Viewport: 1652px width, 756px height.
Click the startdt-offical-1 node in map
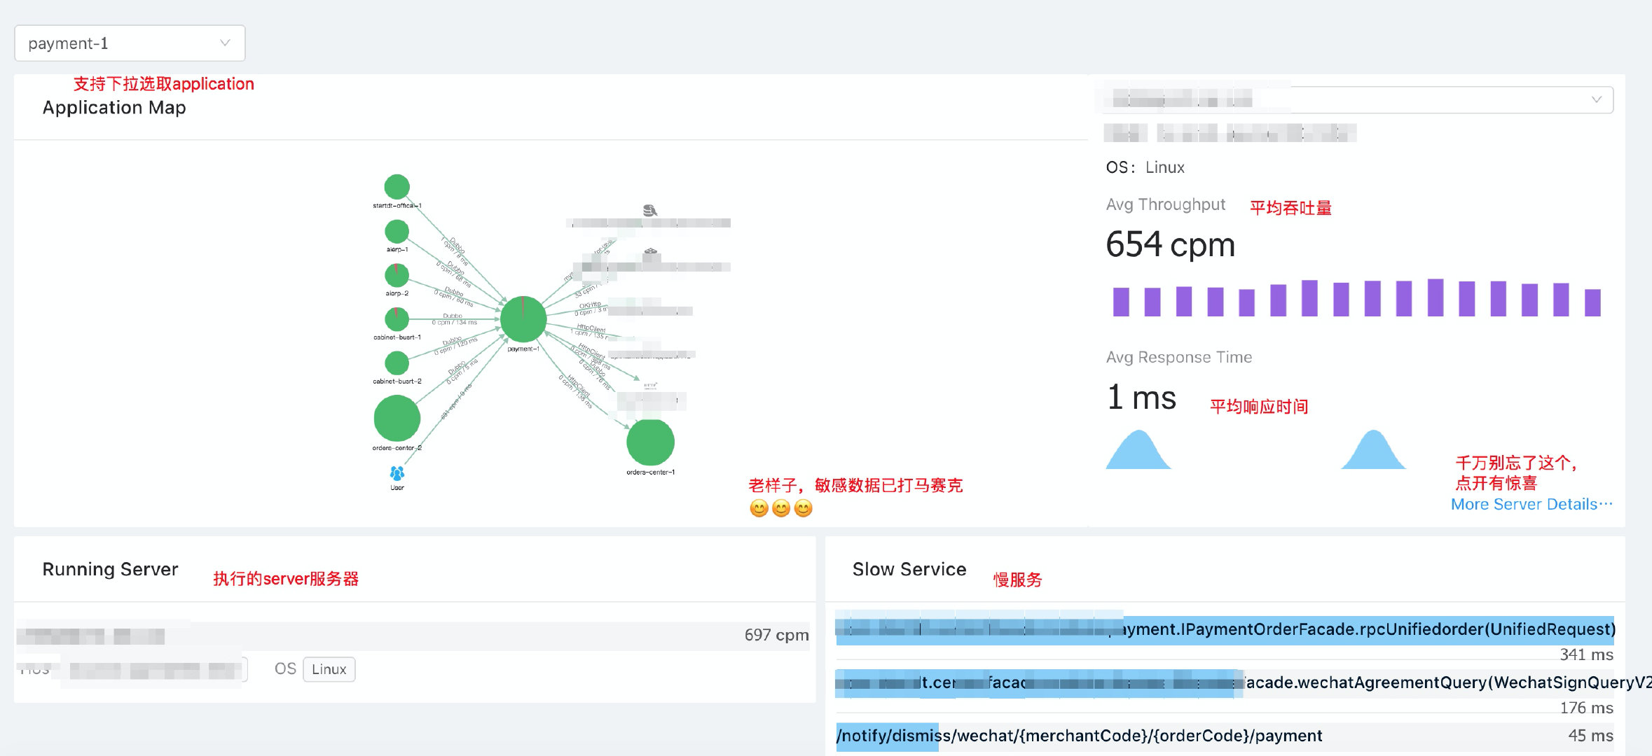[397, 187]
